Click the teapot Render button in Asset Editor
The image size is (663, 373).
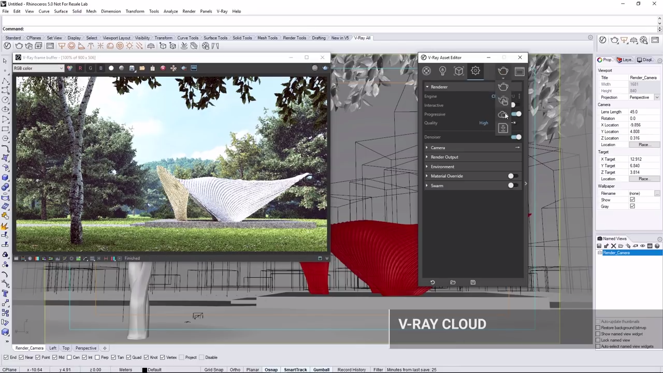[503, 71]
